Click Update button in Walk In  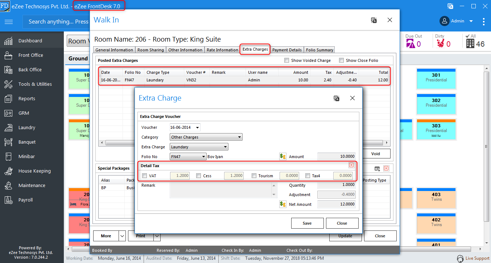(345, 236)
